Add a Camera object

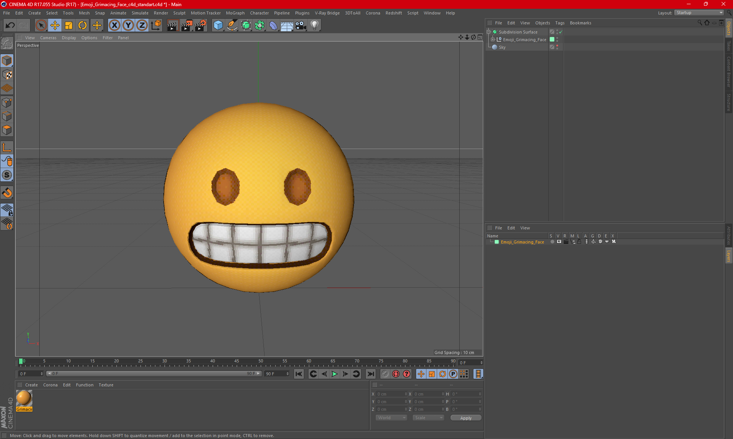pos(301,25)
